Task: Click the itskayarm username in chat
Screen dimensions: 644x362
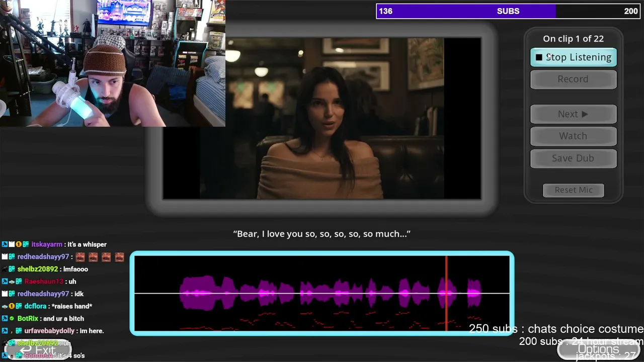Action: coord(47,244)
